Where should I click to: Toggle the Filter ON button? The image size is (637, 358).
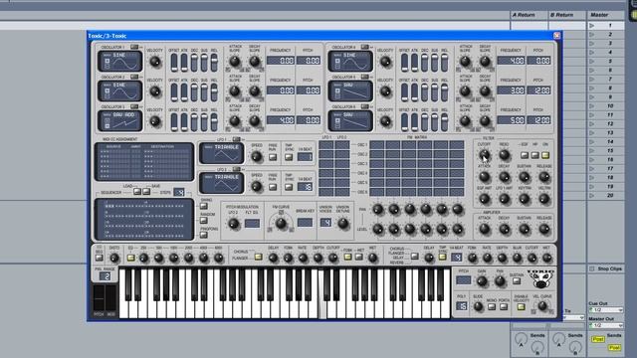(545, 155)
